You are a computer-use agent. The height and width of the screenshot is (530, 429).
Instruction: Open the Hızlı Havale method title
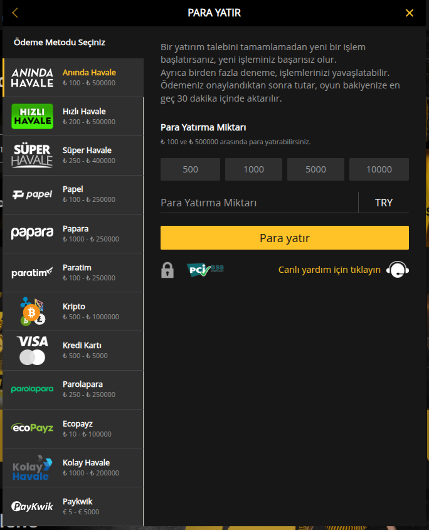click(84, 111)
